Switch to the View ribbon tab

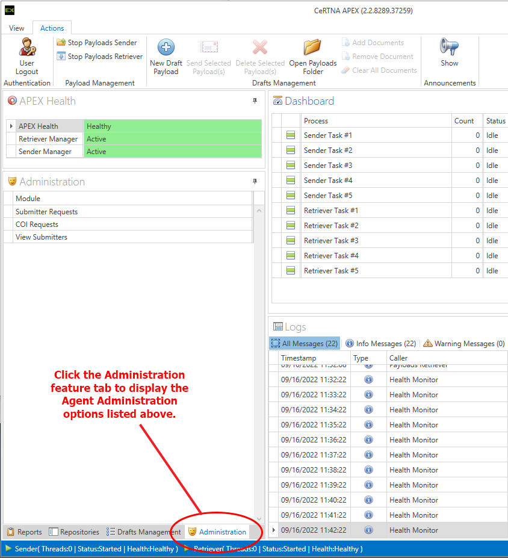pyautogui.click(x=17, y=28)
